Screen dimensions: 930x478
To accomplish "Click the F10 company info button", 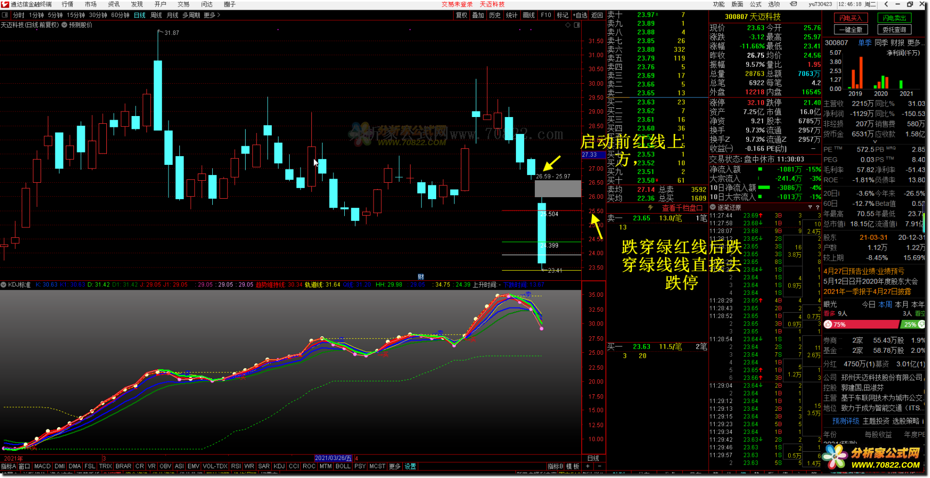I will pyautogui.click(x=546, y=15).
